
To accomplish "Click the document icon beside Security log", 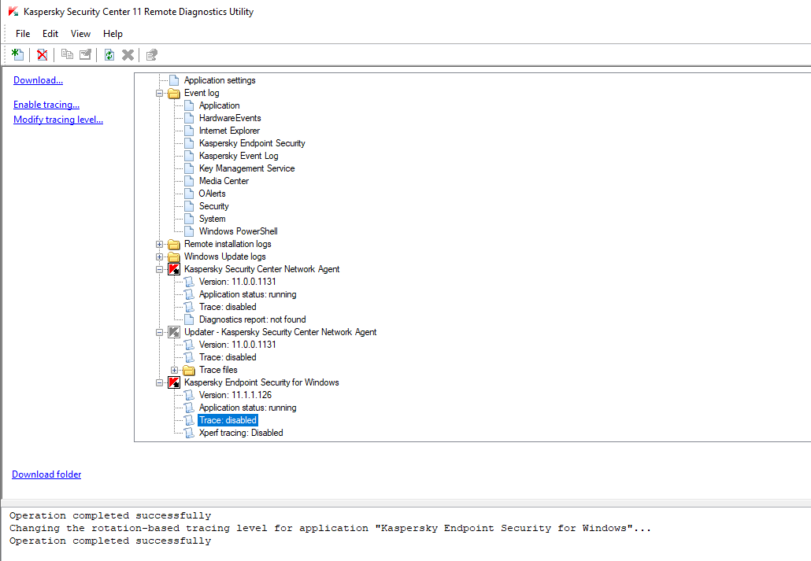I will [189, 206].
